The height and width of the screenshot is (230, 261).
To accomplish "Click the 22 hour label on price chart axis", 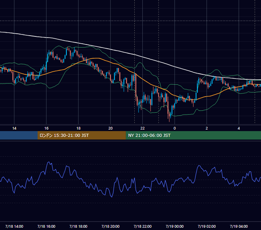I will (x=142, y=128).
